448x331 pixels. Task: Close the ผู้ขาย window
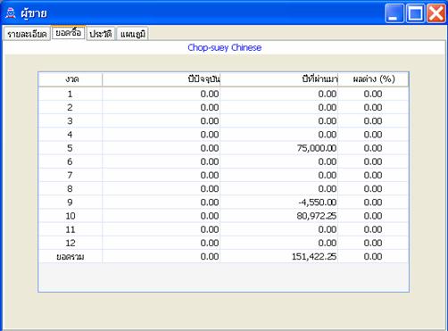point(436,13)
